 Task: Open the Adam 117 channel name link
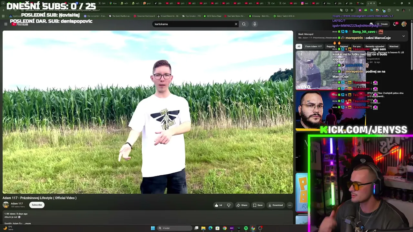(17, 204)
